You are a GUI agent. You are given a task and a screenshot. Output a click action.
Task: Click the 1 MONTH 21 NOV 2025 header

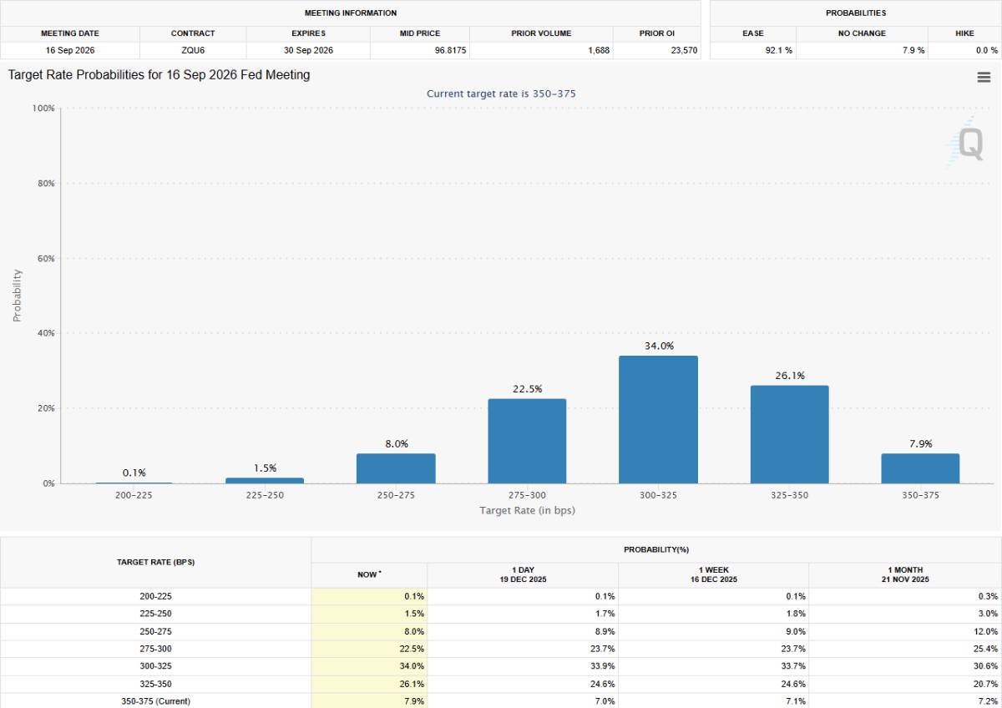[x=905, y=574]
